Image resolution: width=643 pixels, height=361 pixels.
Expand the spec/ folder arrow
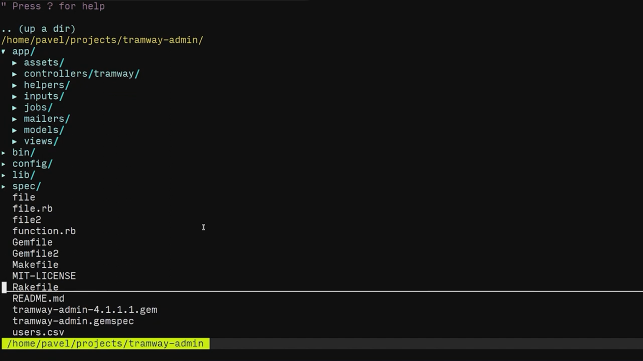click(x=3, y=187)
